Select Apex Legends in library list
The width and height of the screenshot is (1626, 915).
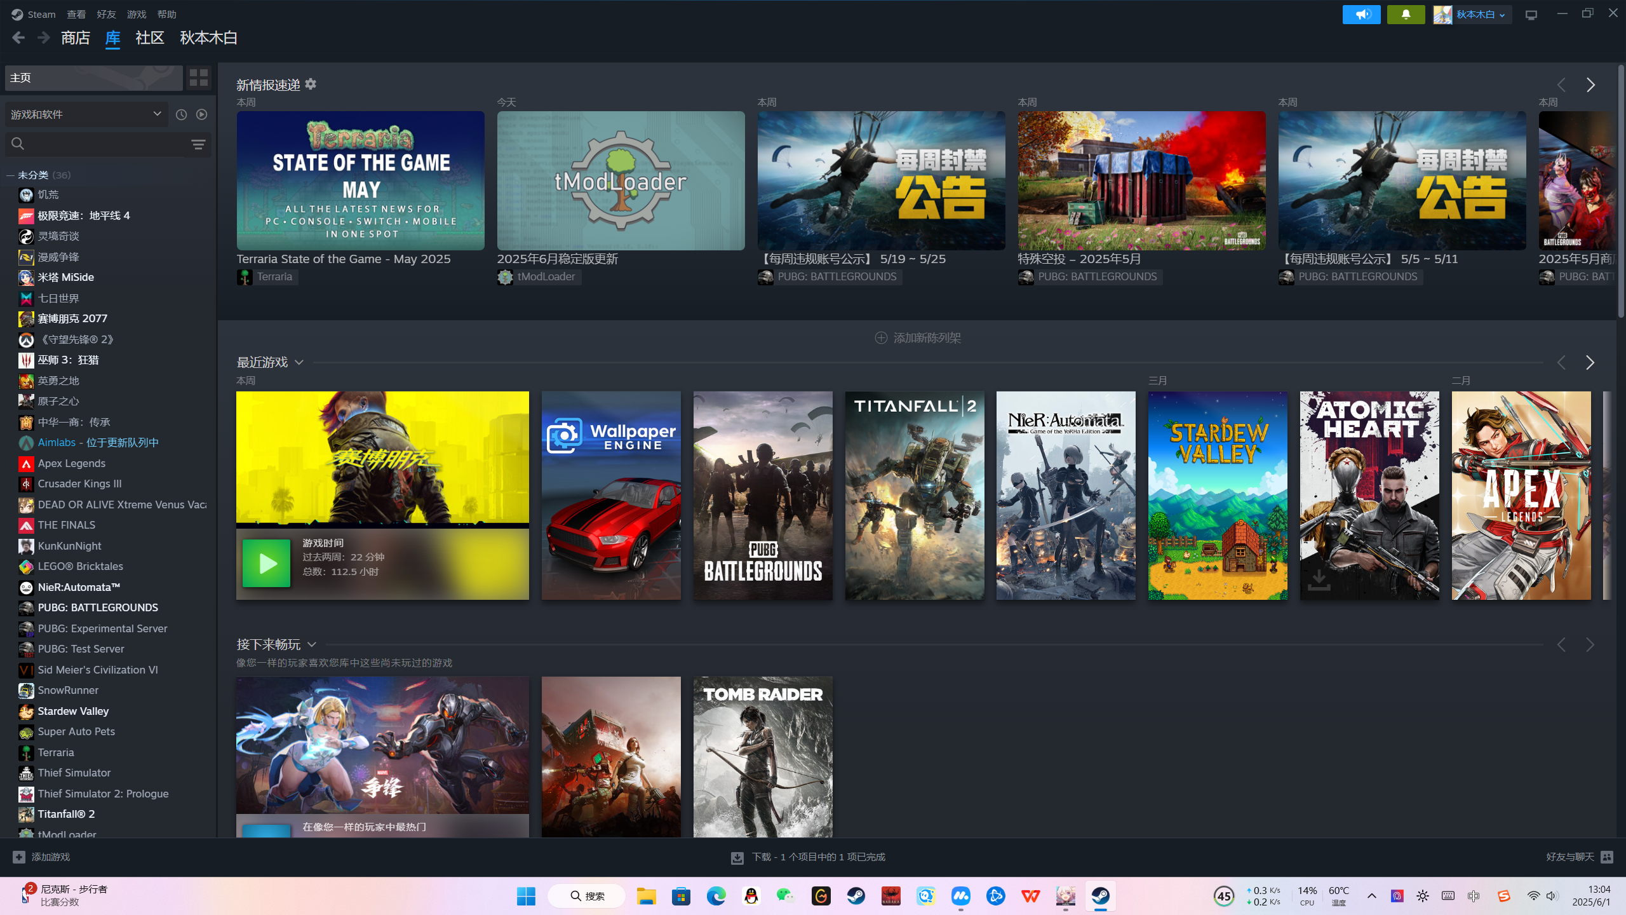coord(71,464)
